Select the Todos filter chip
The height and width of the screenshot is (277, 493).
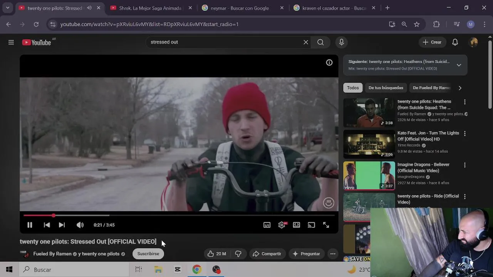pos(353,88)
